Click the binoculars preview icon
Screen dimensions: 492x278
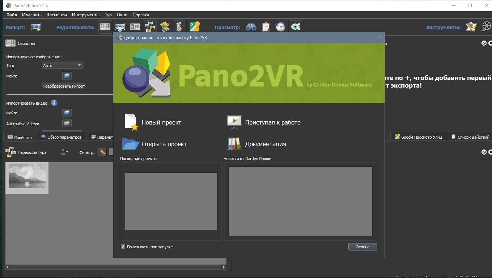[251, 27]
